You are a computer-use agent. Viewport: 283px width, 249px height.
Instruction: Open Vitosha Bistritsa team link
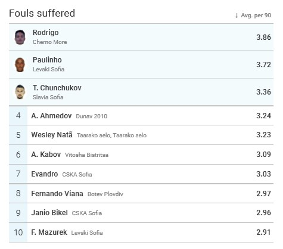coord(86,155)
